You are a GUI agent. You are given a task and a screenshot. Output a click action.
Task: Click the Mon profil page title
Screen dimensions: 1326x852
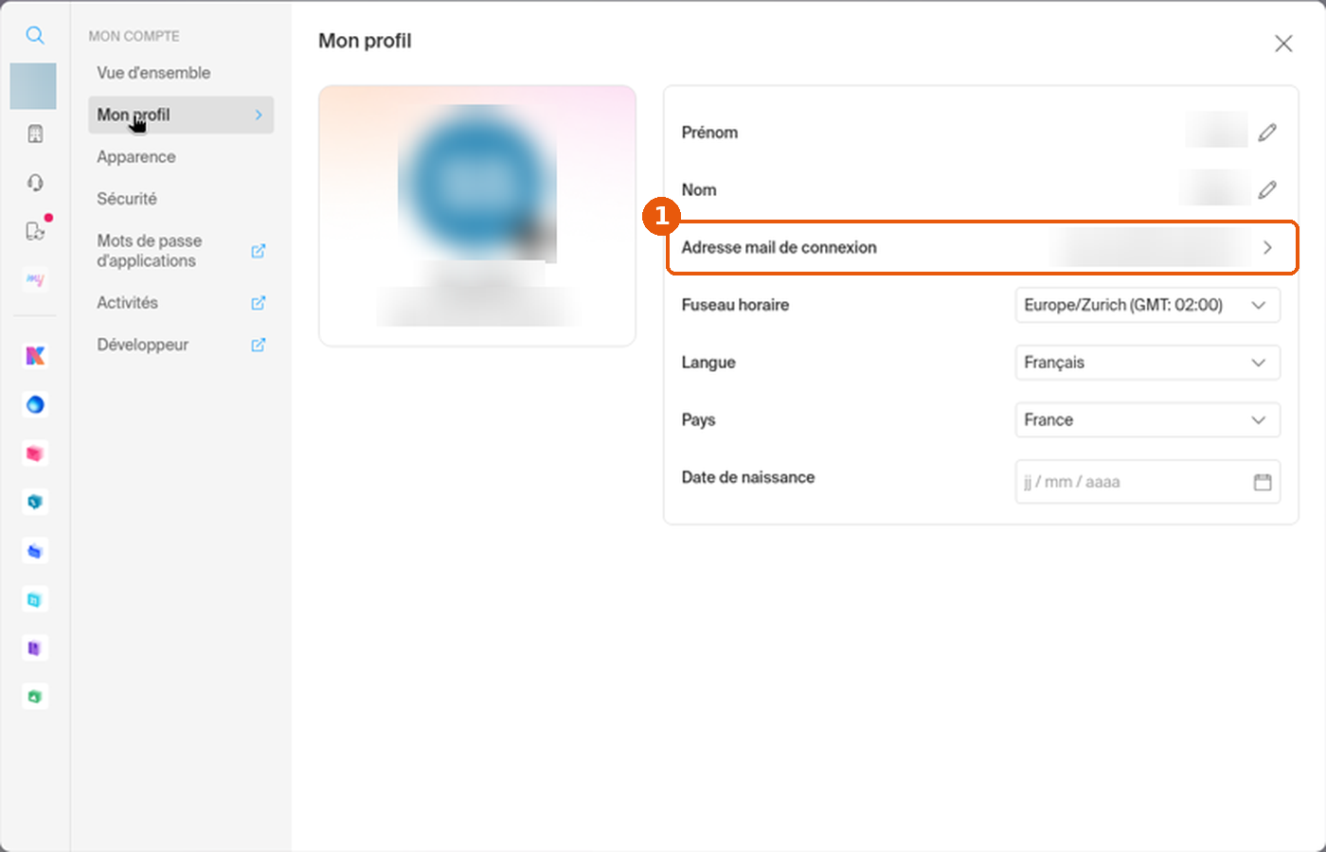coord(365,41)
